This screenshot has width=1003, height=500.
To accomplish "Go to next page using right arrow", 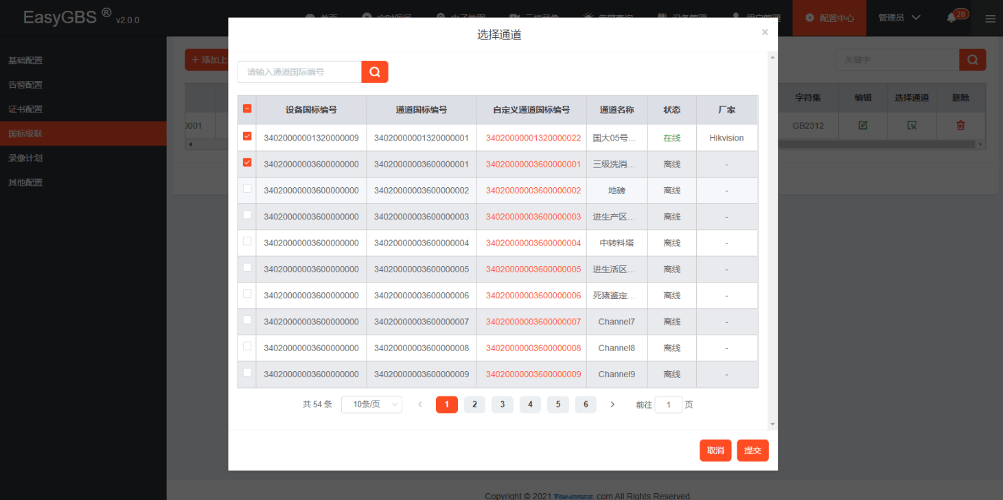I will point(612,405).
